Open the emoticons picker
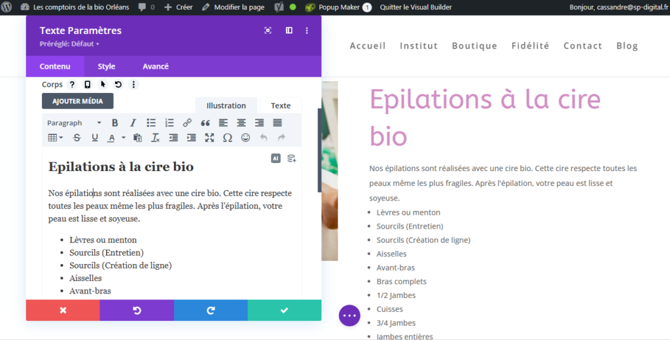Image resolution: width=670 pixels, height=340 pixels. pos(246,138)
